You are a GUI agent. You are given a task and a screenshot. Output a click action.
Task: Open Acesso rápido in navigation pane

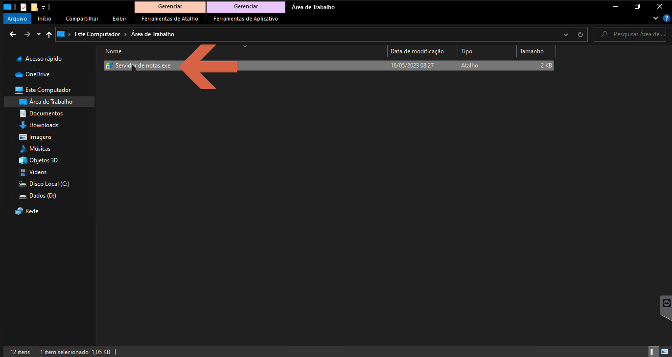(x=44, y=59)
